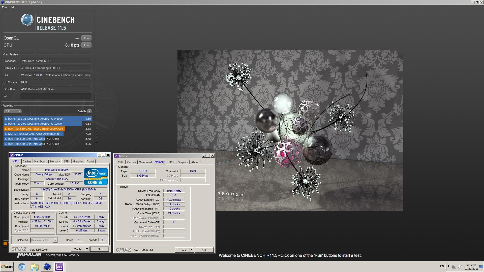The image size is (484, 272).
Task: Open CPU tab in right CPU-Z window
Action: click(120, 162)
